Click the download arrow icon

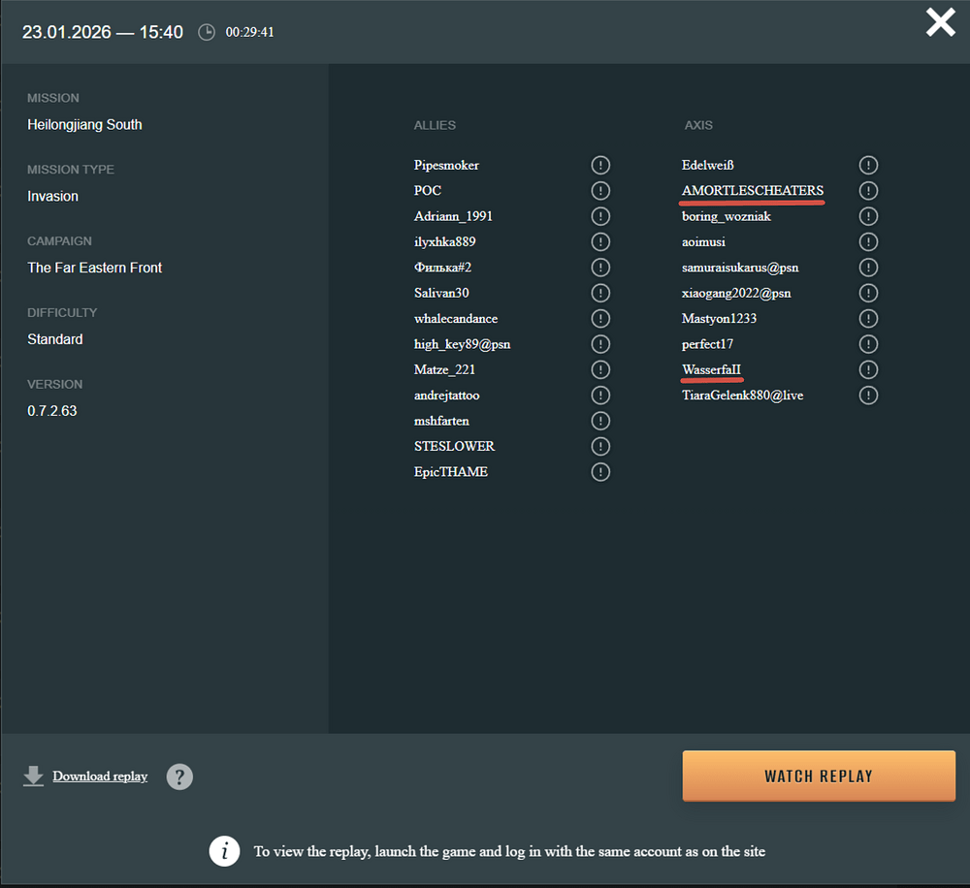coord(34,777)
